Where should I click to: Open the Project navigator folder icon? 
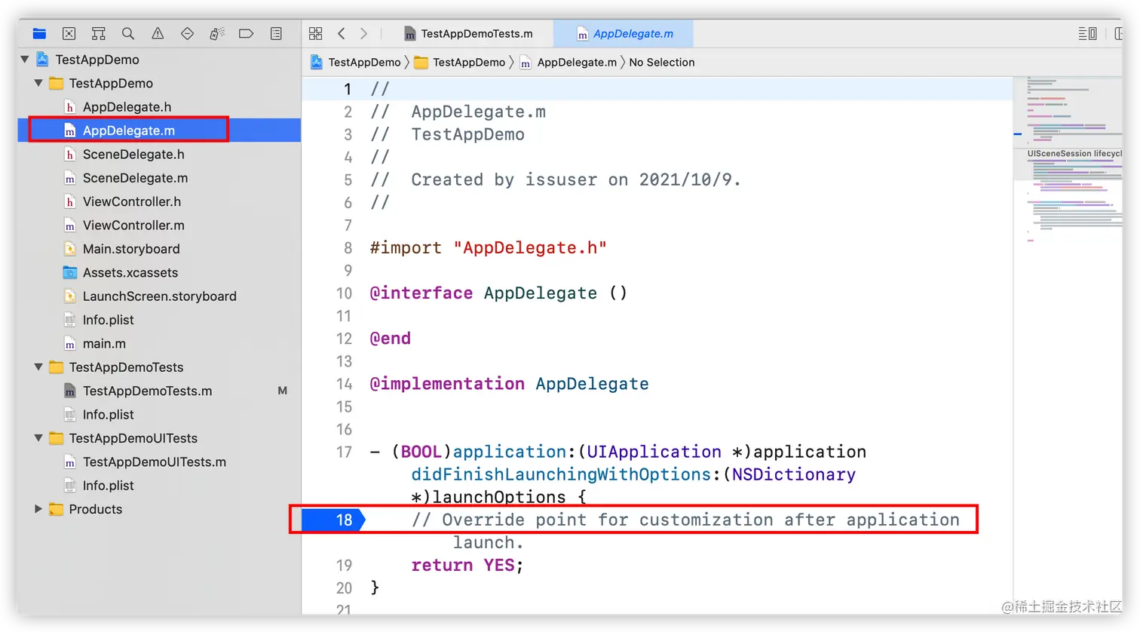click(39, 33)
